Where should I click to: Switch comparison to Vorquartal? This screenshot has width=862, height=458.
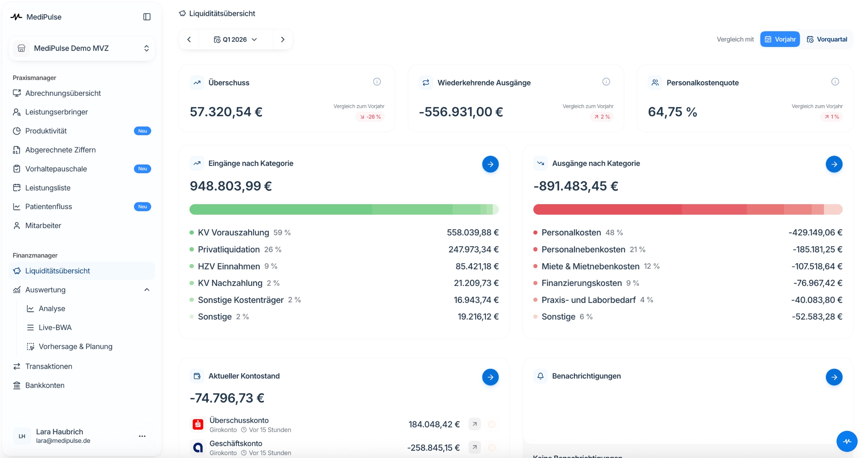(827, 39)
